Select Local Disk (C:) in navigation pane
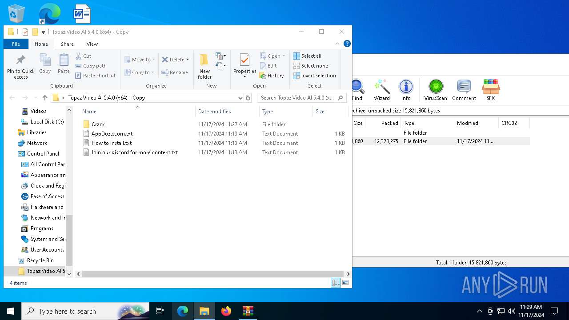The height and width of the screenshot is (320, 569). pyautogui.click(x=47, y=122)
